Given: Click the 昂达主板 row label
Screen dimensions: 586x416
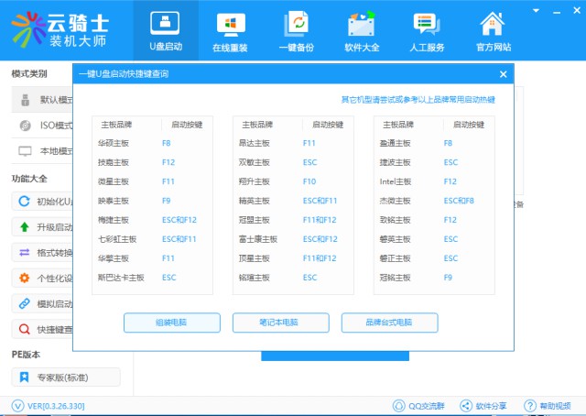Looking at the screenshot, I should tap(255, 143).
